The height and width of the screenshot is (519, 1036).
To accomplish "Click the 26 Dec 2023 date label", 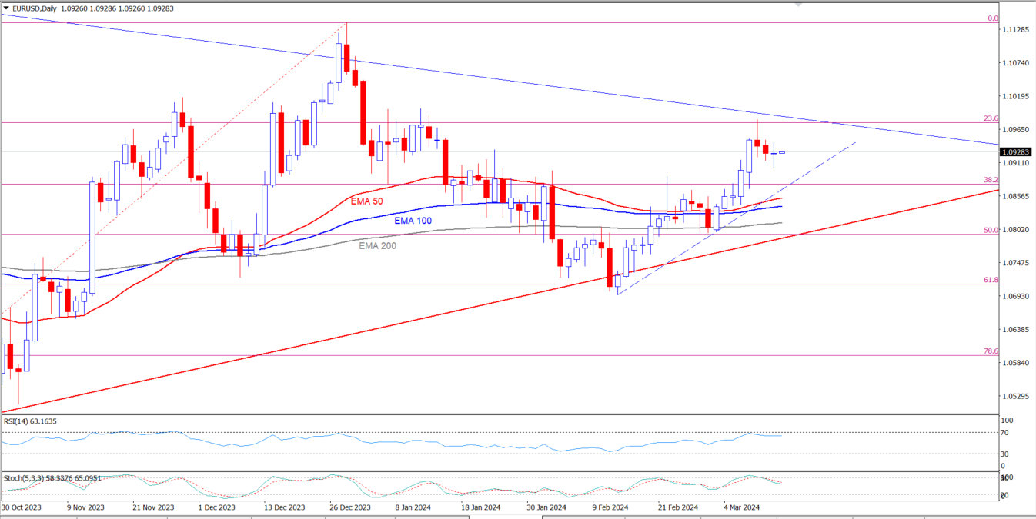I will 350,507.
